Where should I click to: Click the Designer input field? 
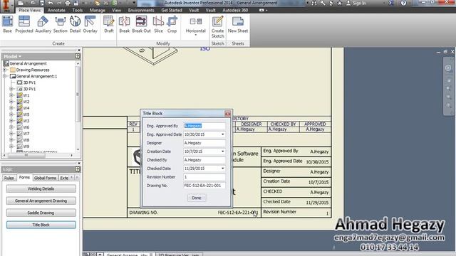click(x=204, y=143)
